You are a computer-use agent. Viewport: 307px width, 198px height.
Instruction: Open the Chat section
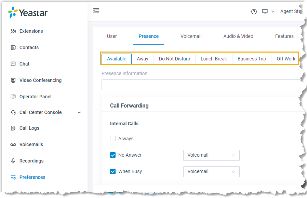coord(25,64)
